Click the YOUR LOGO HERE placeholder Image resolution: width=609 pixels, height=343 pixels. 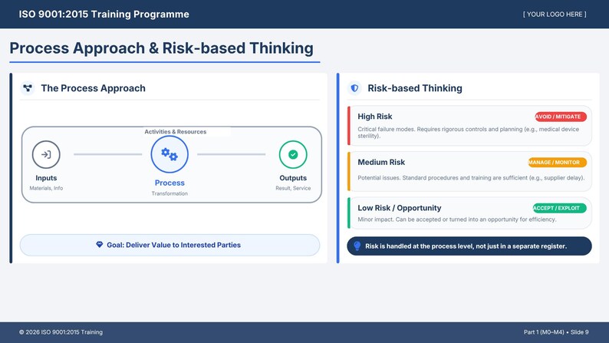pyautogui.click(x=555, y=15)
